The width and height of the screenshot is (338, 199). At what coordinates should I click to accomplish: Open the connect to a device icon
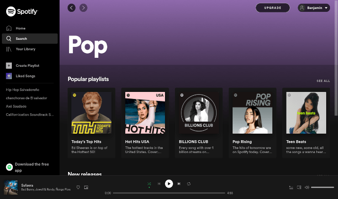point(299,187)
